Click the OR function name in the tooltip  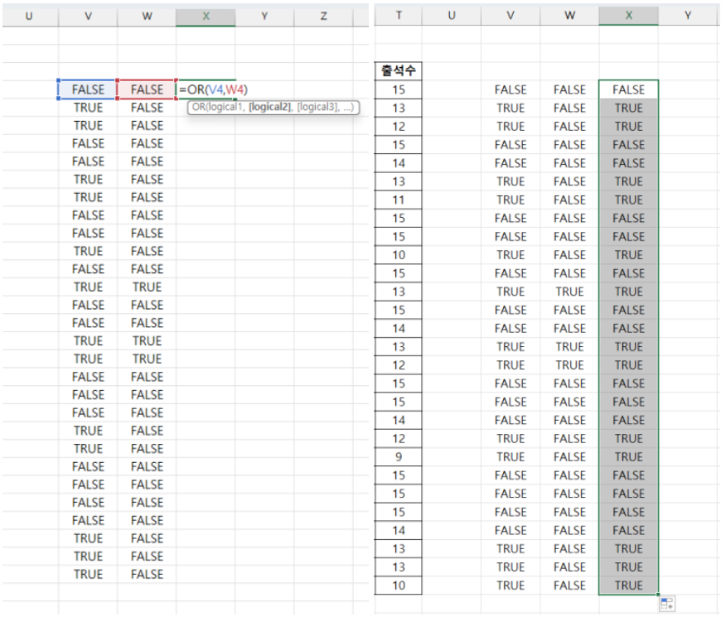tap(198, 108)
